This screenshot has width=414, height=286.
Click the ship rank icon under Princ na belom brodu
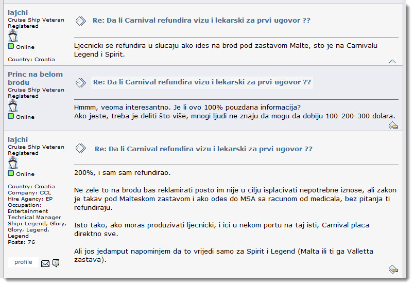pos(13,106)
